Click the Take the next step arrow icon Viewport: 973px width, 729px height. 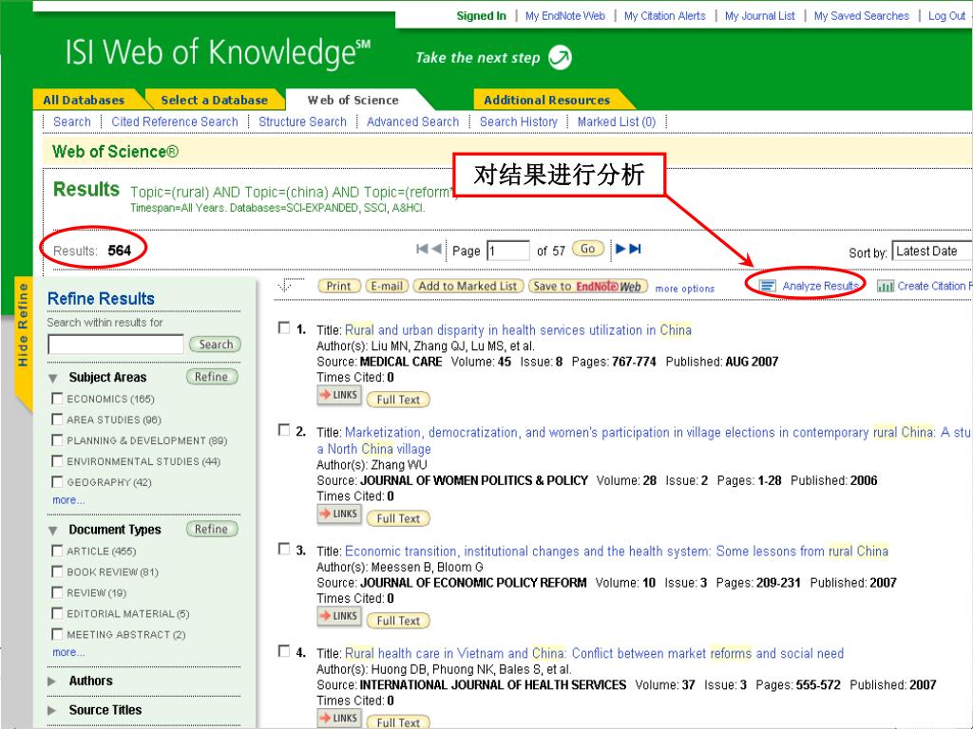click(x=561, y=58)
